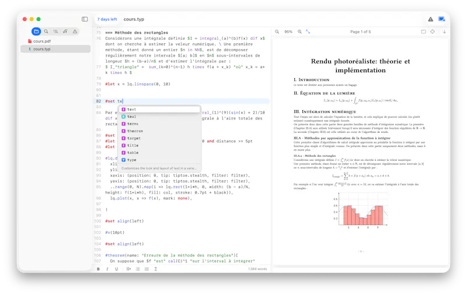
Task: Apply bold formatting from bottom toolbar
Action: (98, 269)
